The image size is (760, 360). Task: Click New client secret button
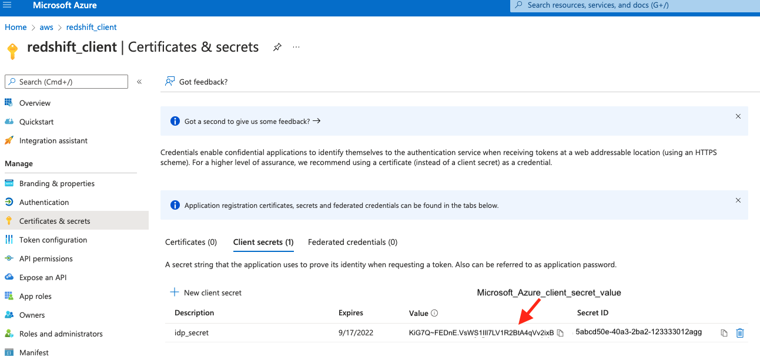(206, 292)
